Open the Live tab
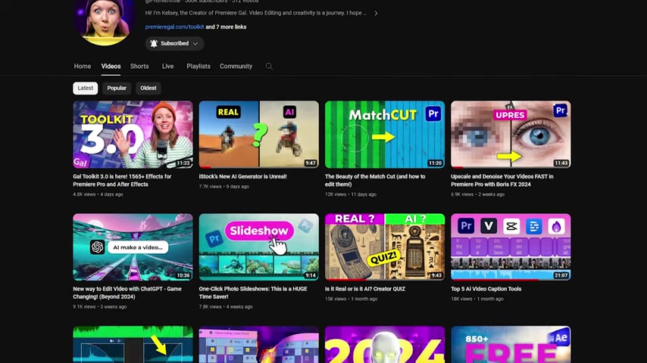 tap(167, 67)
